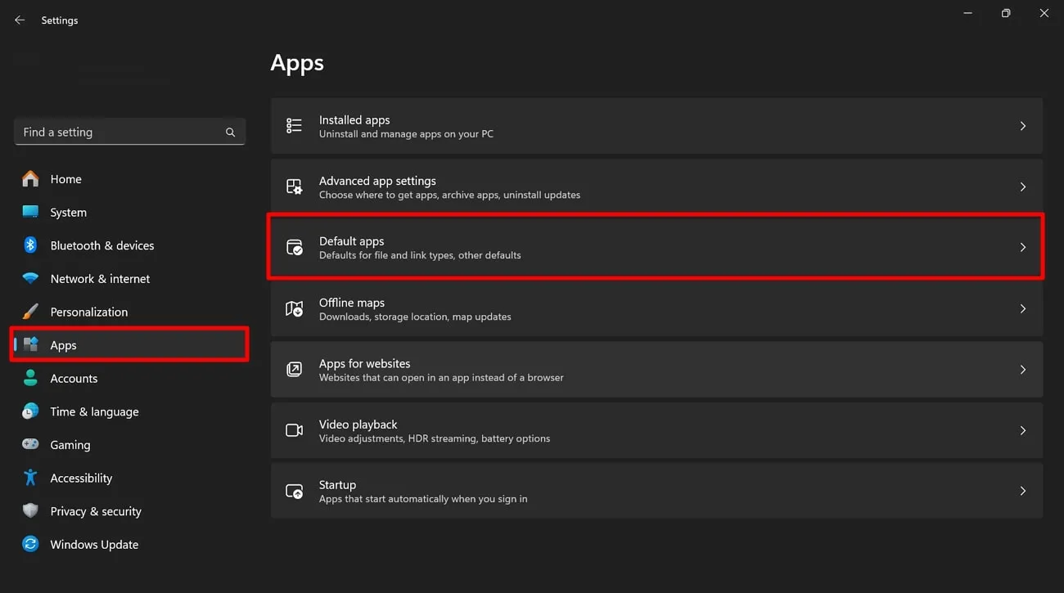1064x593 pixels.
Task: Click the System display icon
Action: (x=30, y=212)
